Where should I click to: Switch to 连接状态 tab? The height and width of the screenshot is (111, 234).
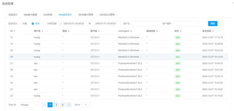tap(13, 15)
